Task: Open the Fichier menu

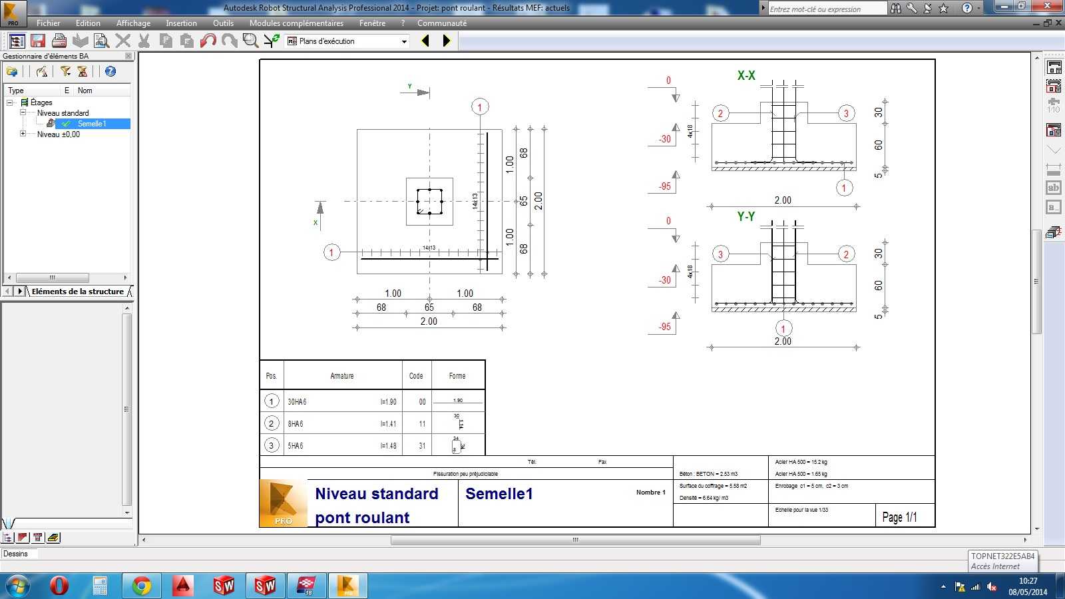Action: (x=49, y=23)
